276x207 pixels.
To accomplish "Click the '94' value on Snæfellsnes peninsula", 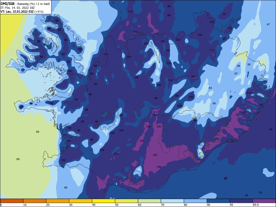I will tap(31, 103).
